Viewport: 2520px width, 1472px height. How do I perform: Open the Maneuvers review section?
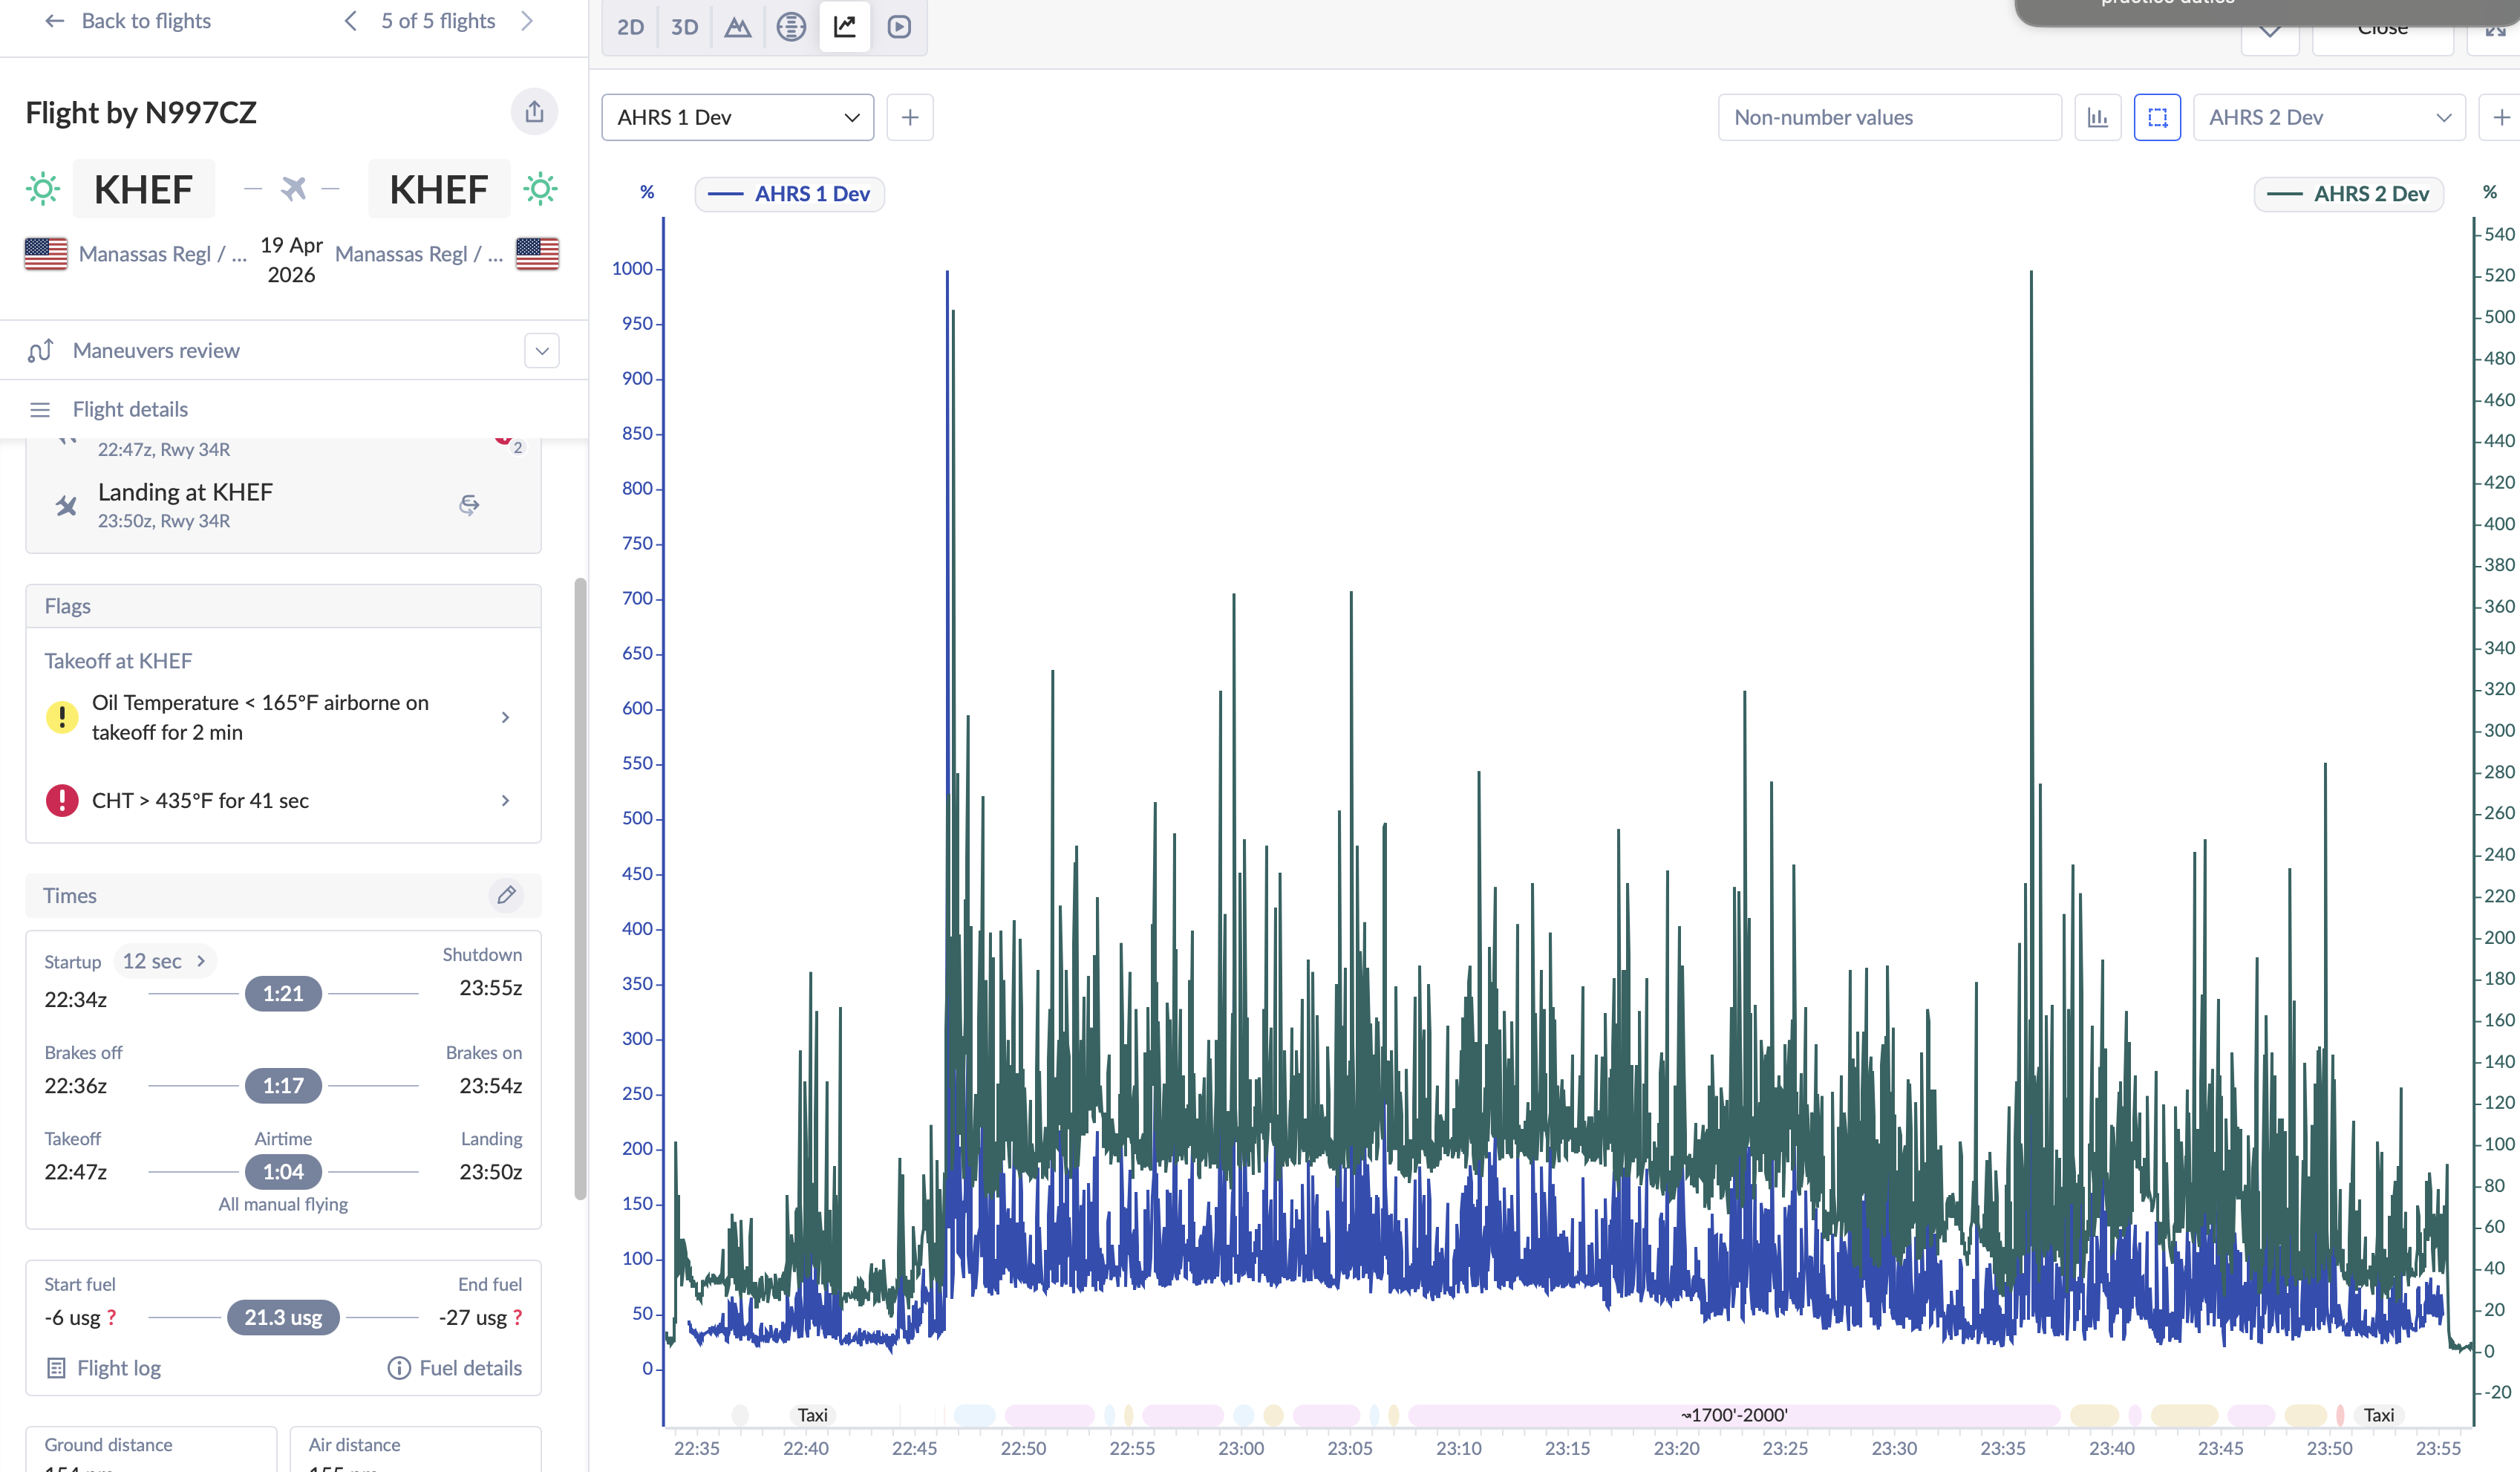click(x=156, y=351)
